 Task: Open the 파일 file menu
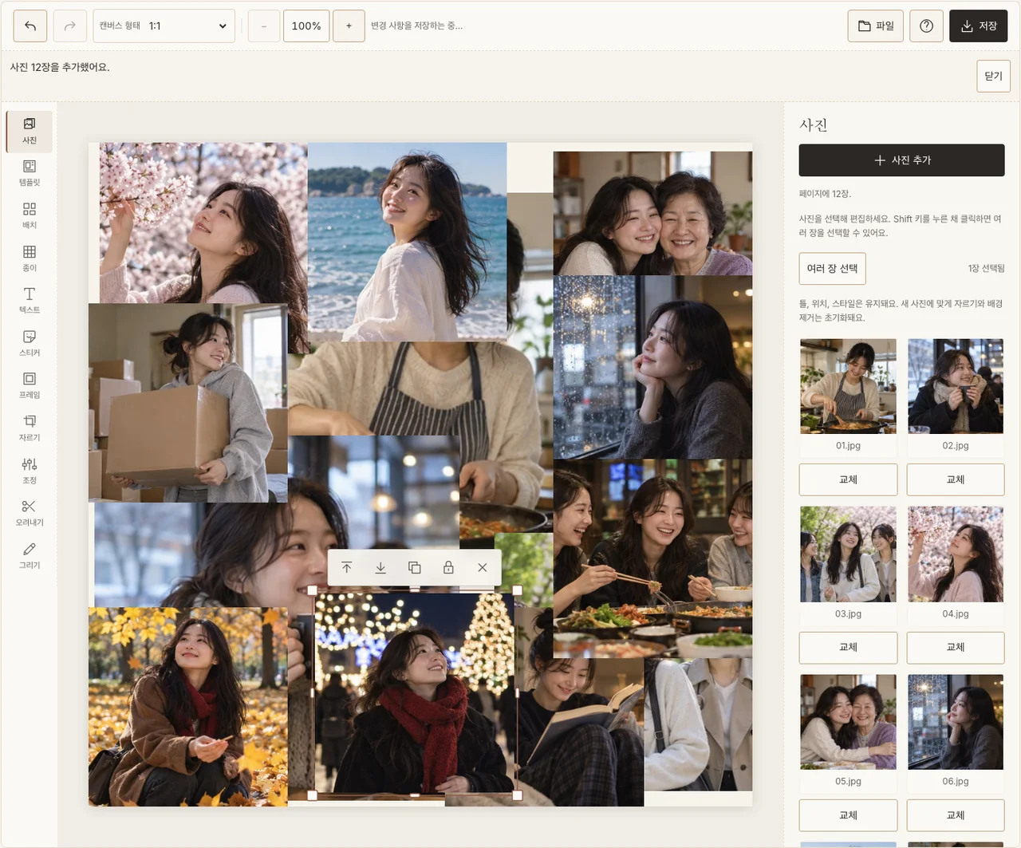coord(876,26)
